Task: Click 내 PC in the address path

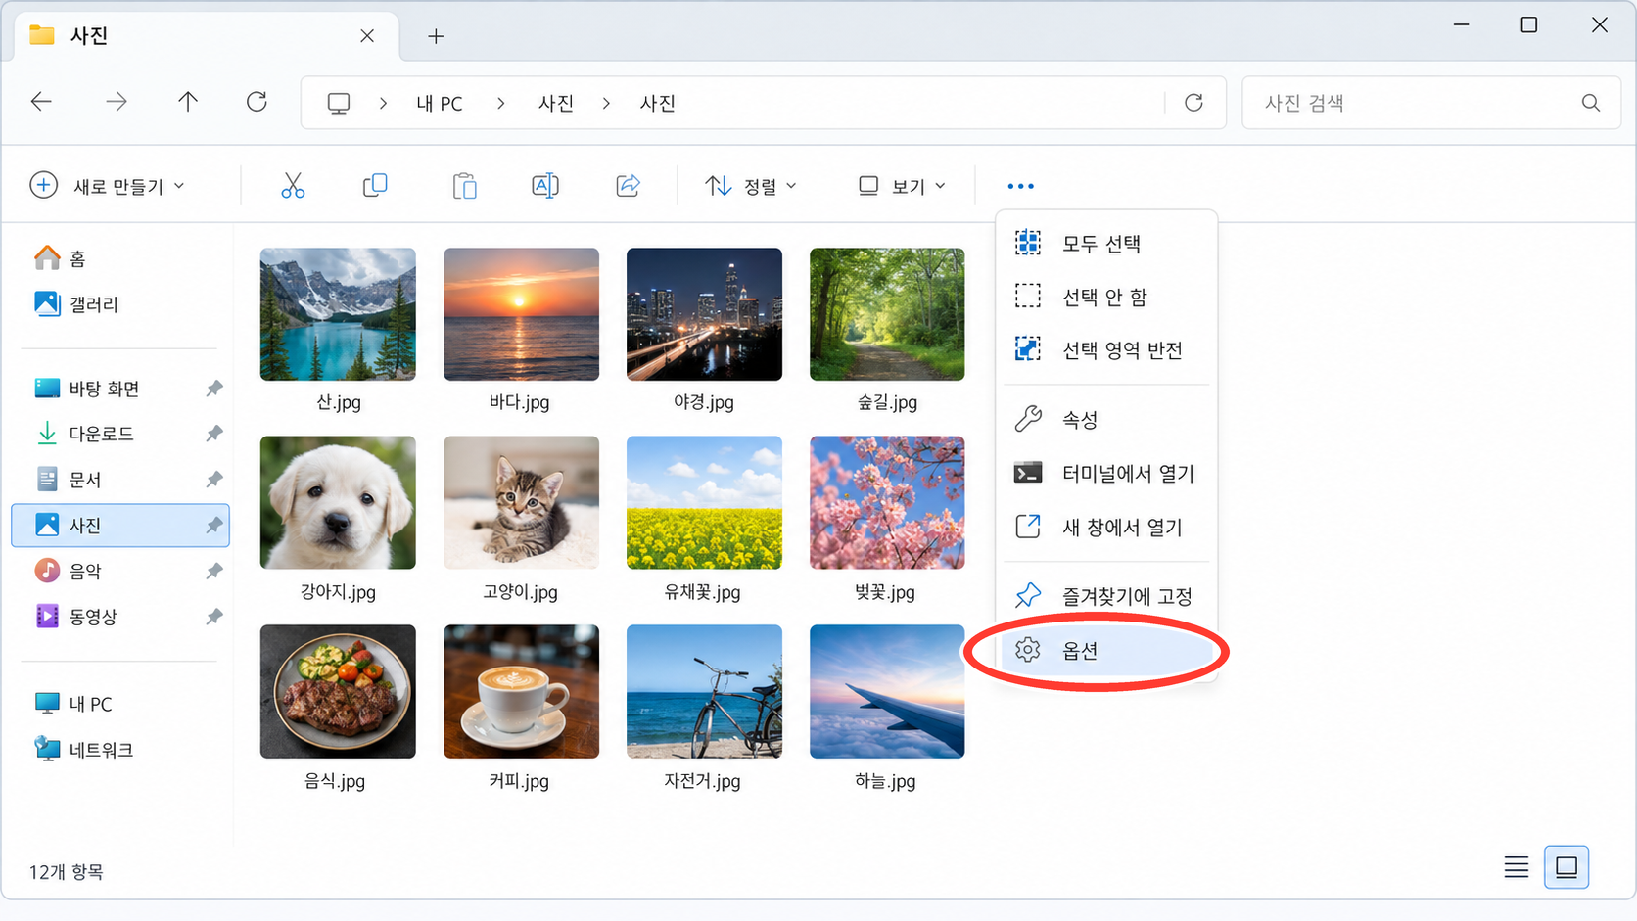Action: pos(439,103)
